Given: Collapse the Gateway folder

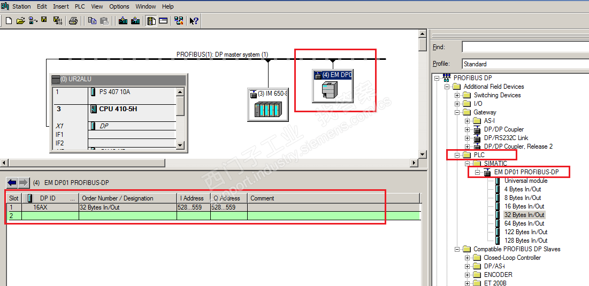Looking at the screenshot, I should coord(457,112).
